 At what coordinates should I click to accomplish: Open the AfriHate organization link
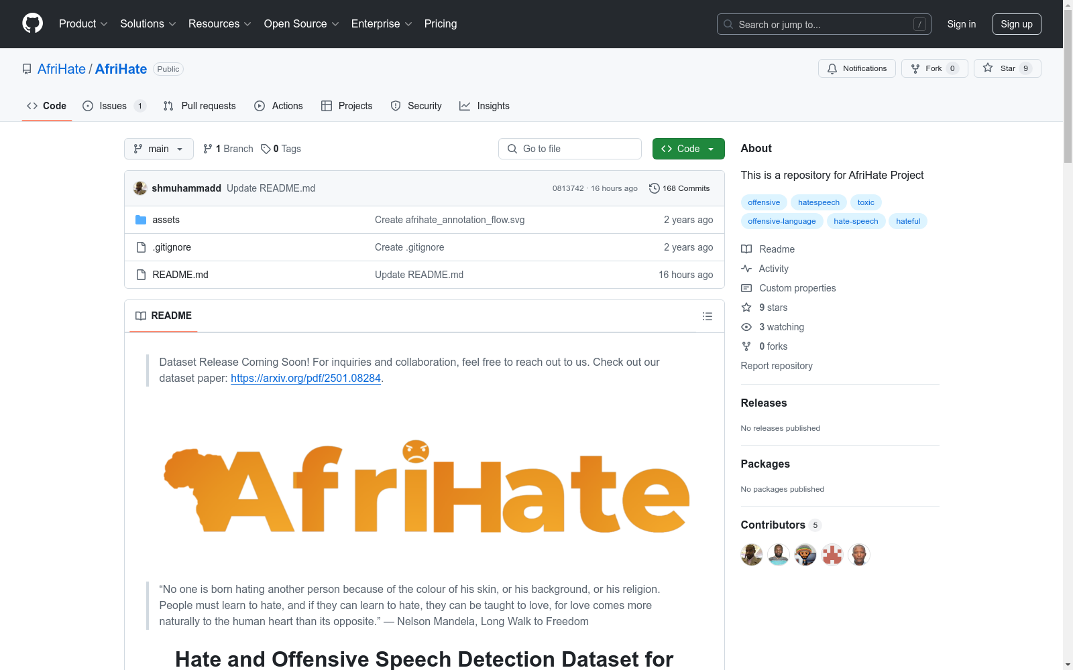pos(62,69)
